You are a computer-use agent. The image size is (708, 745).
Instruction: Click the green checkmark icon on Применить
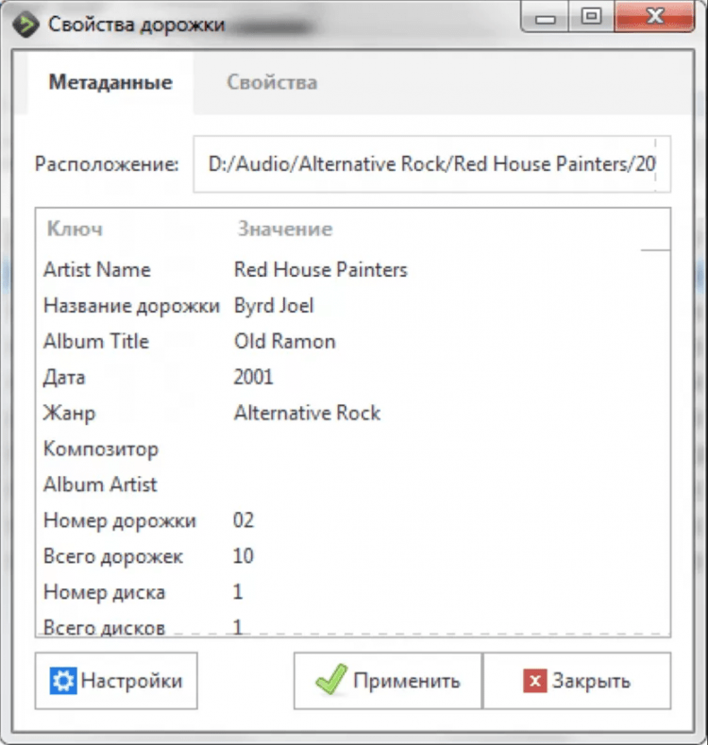click(x=331, y=680)
